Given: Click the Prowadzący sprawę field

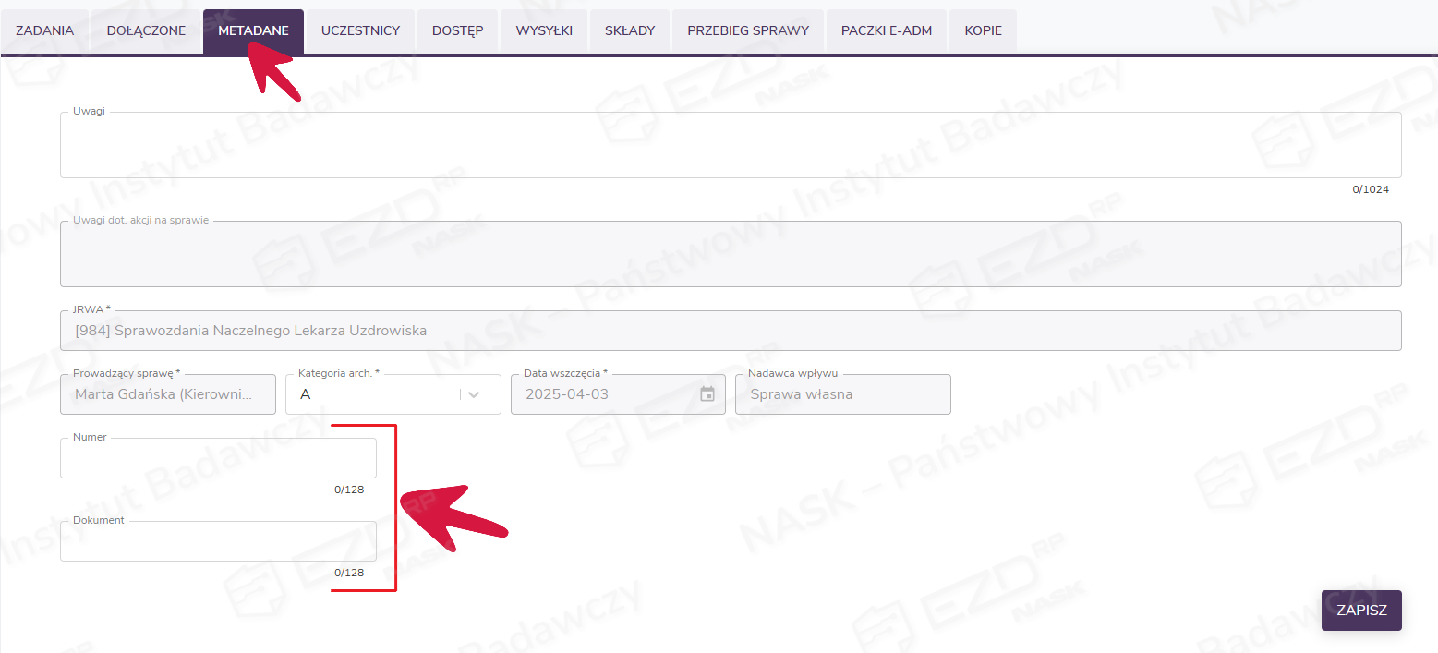Looking at the screenshot, I should pos(167,394).
